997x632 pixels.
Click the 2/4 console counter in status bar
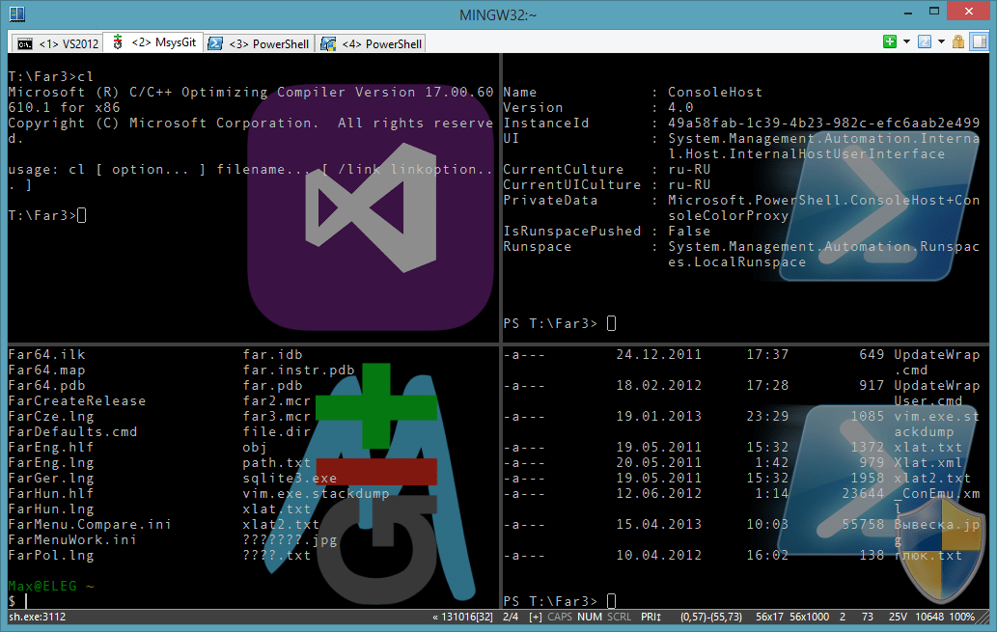point(511,619)
